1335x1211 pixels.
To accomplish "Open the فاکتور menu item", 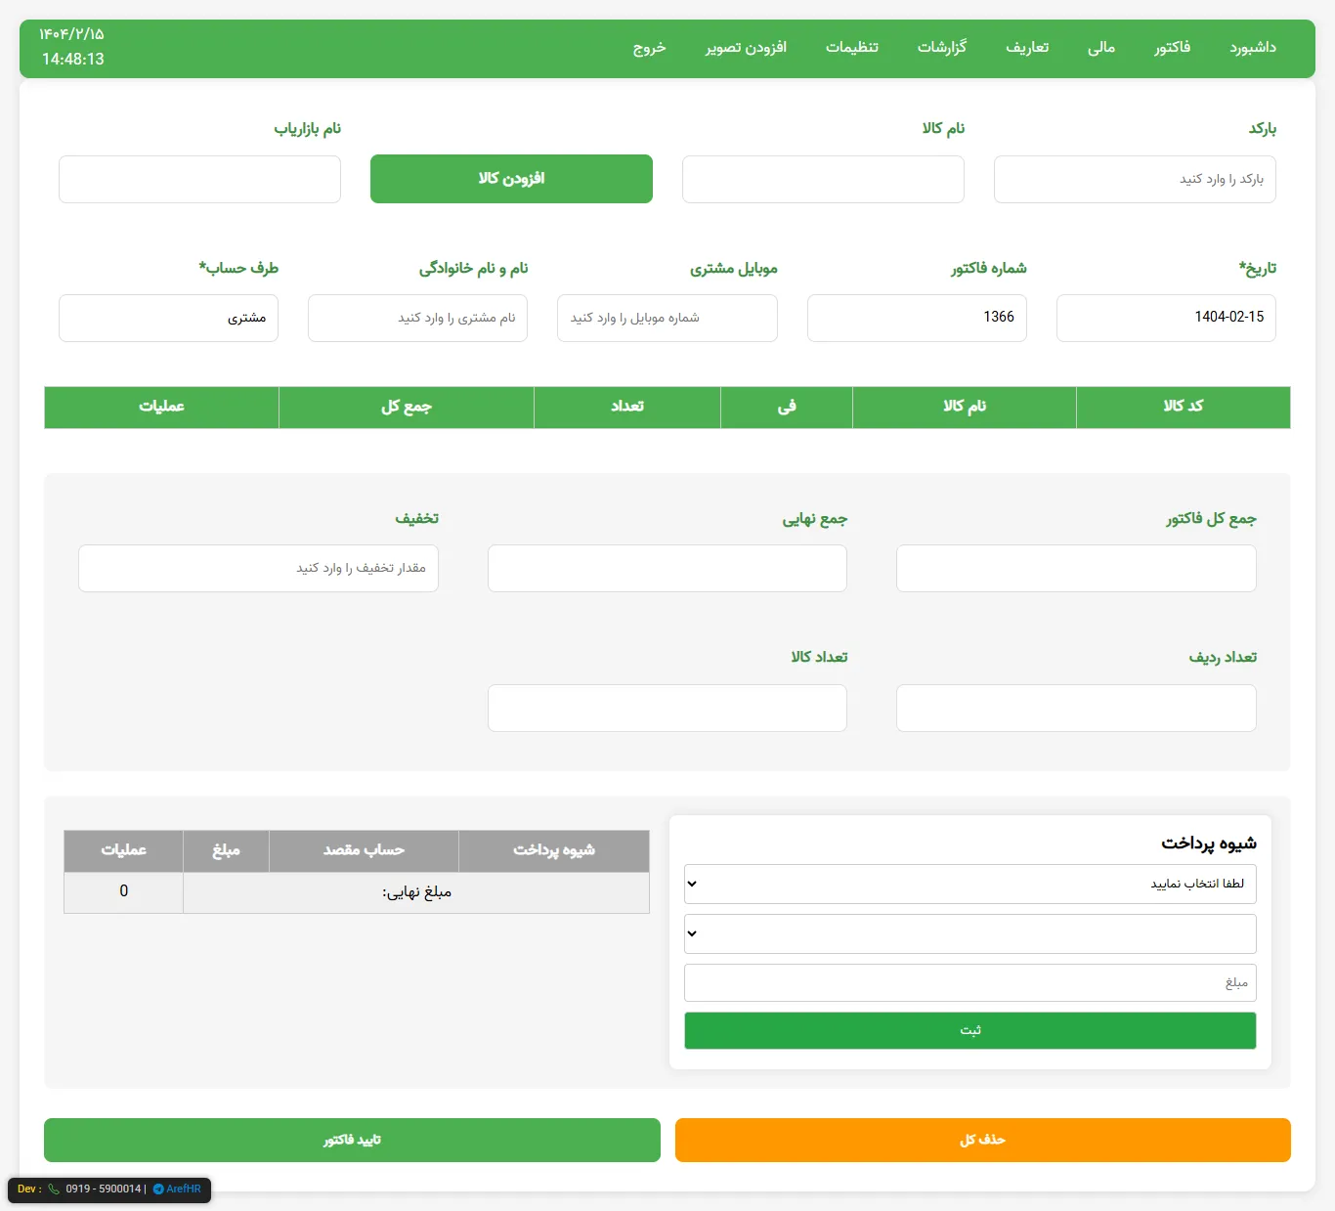I will (x=1172, y=48).
